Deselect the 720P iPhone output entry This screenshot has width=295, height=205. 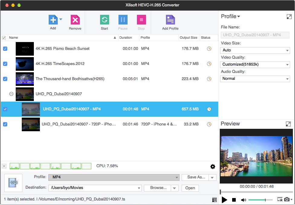(x=5, y=124)
